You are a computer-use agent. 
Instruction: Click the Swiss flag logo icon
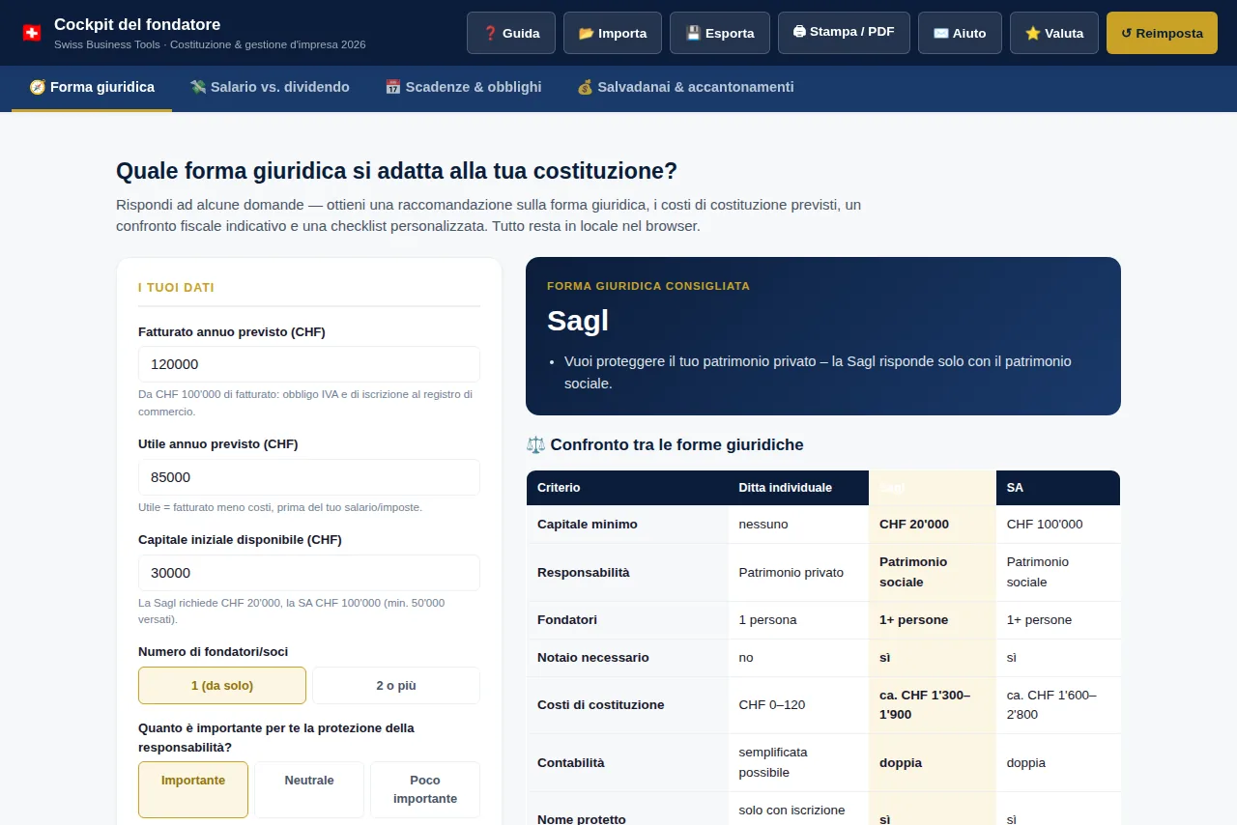(32, 33)
